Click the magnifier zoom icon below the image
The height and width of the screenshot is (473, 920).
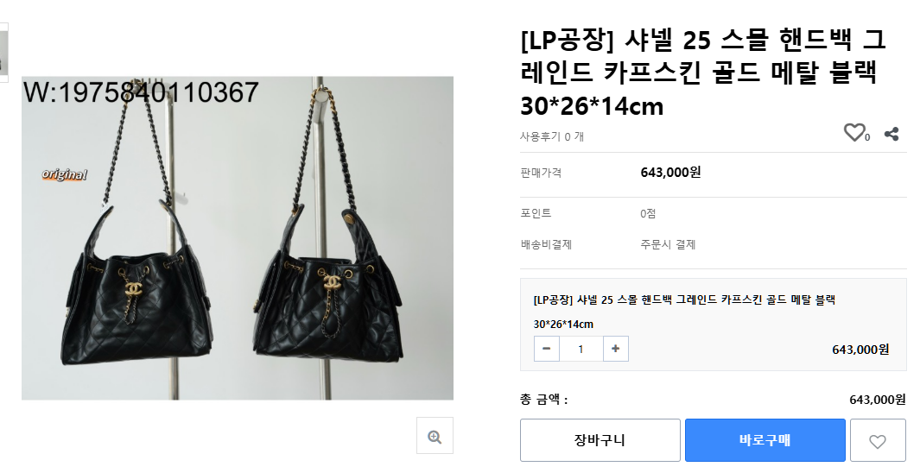pyautogui.click(x=435, y=436)
